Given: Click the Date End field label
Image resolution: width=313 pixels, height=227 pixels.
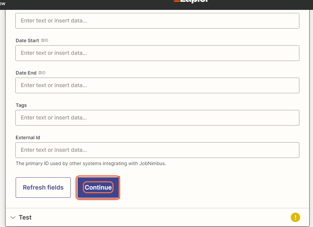Looking at the screenshot, I should (26, 73).
